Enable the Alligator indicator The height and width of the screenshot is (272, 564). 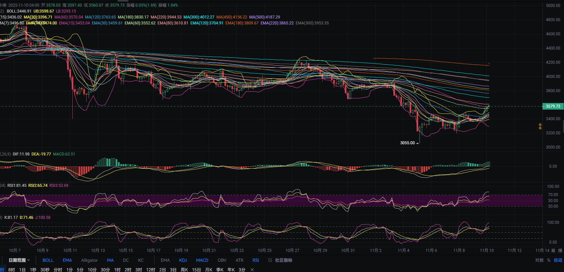tap(89, 260)
